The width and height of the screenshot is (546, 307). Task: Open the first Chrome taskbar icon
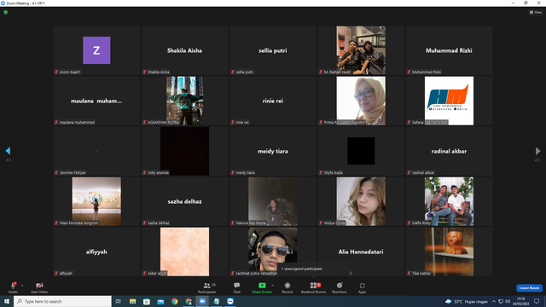[174, 301]
